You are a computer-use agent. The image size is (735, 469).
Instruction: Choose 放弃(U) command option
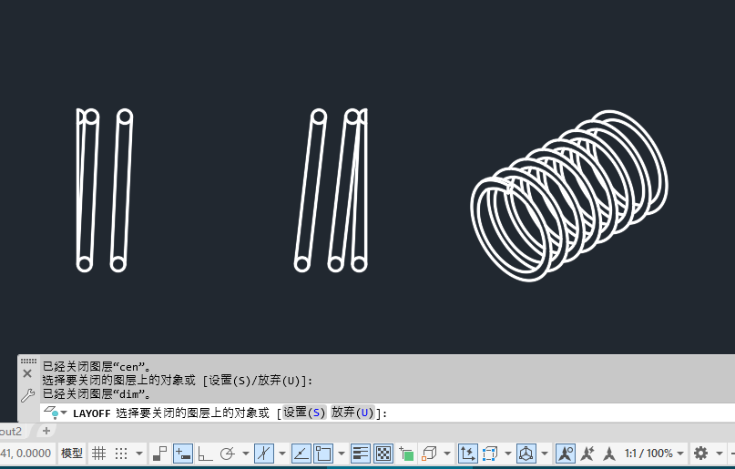(x=352, y=413)
